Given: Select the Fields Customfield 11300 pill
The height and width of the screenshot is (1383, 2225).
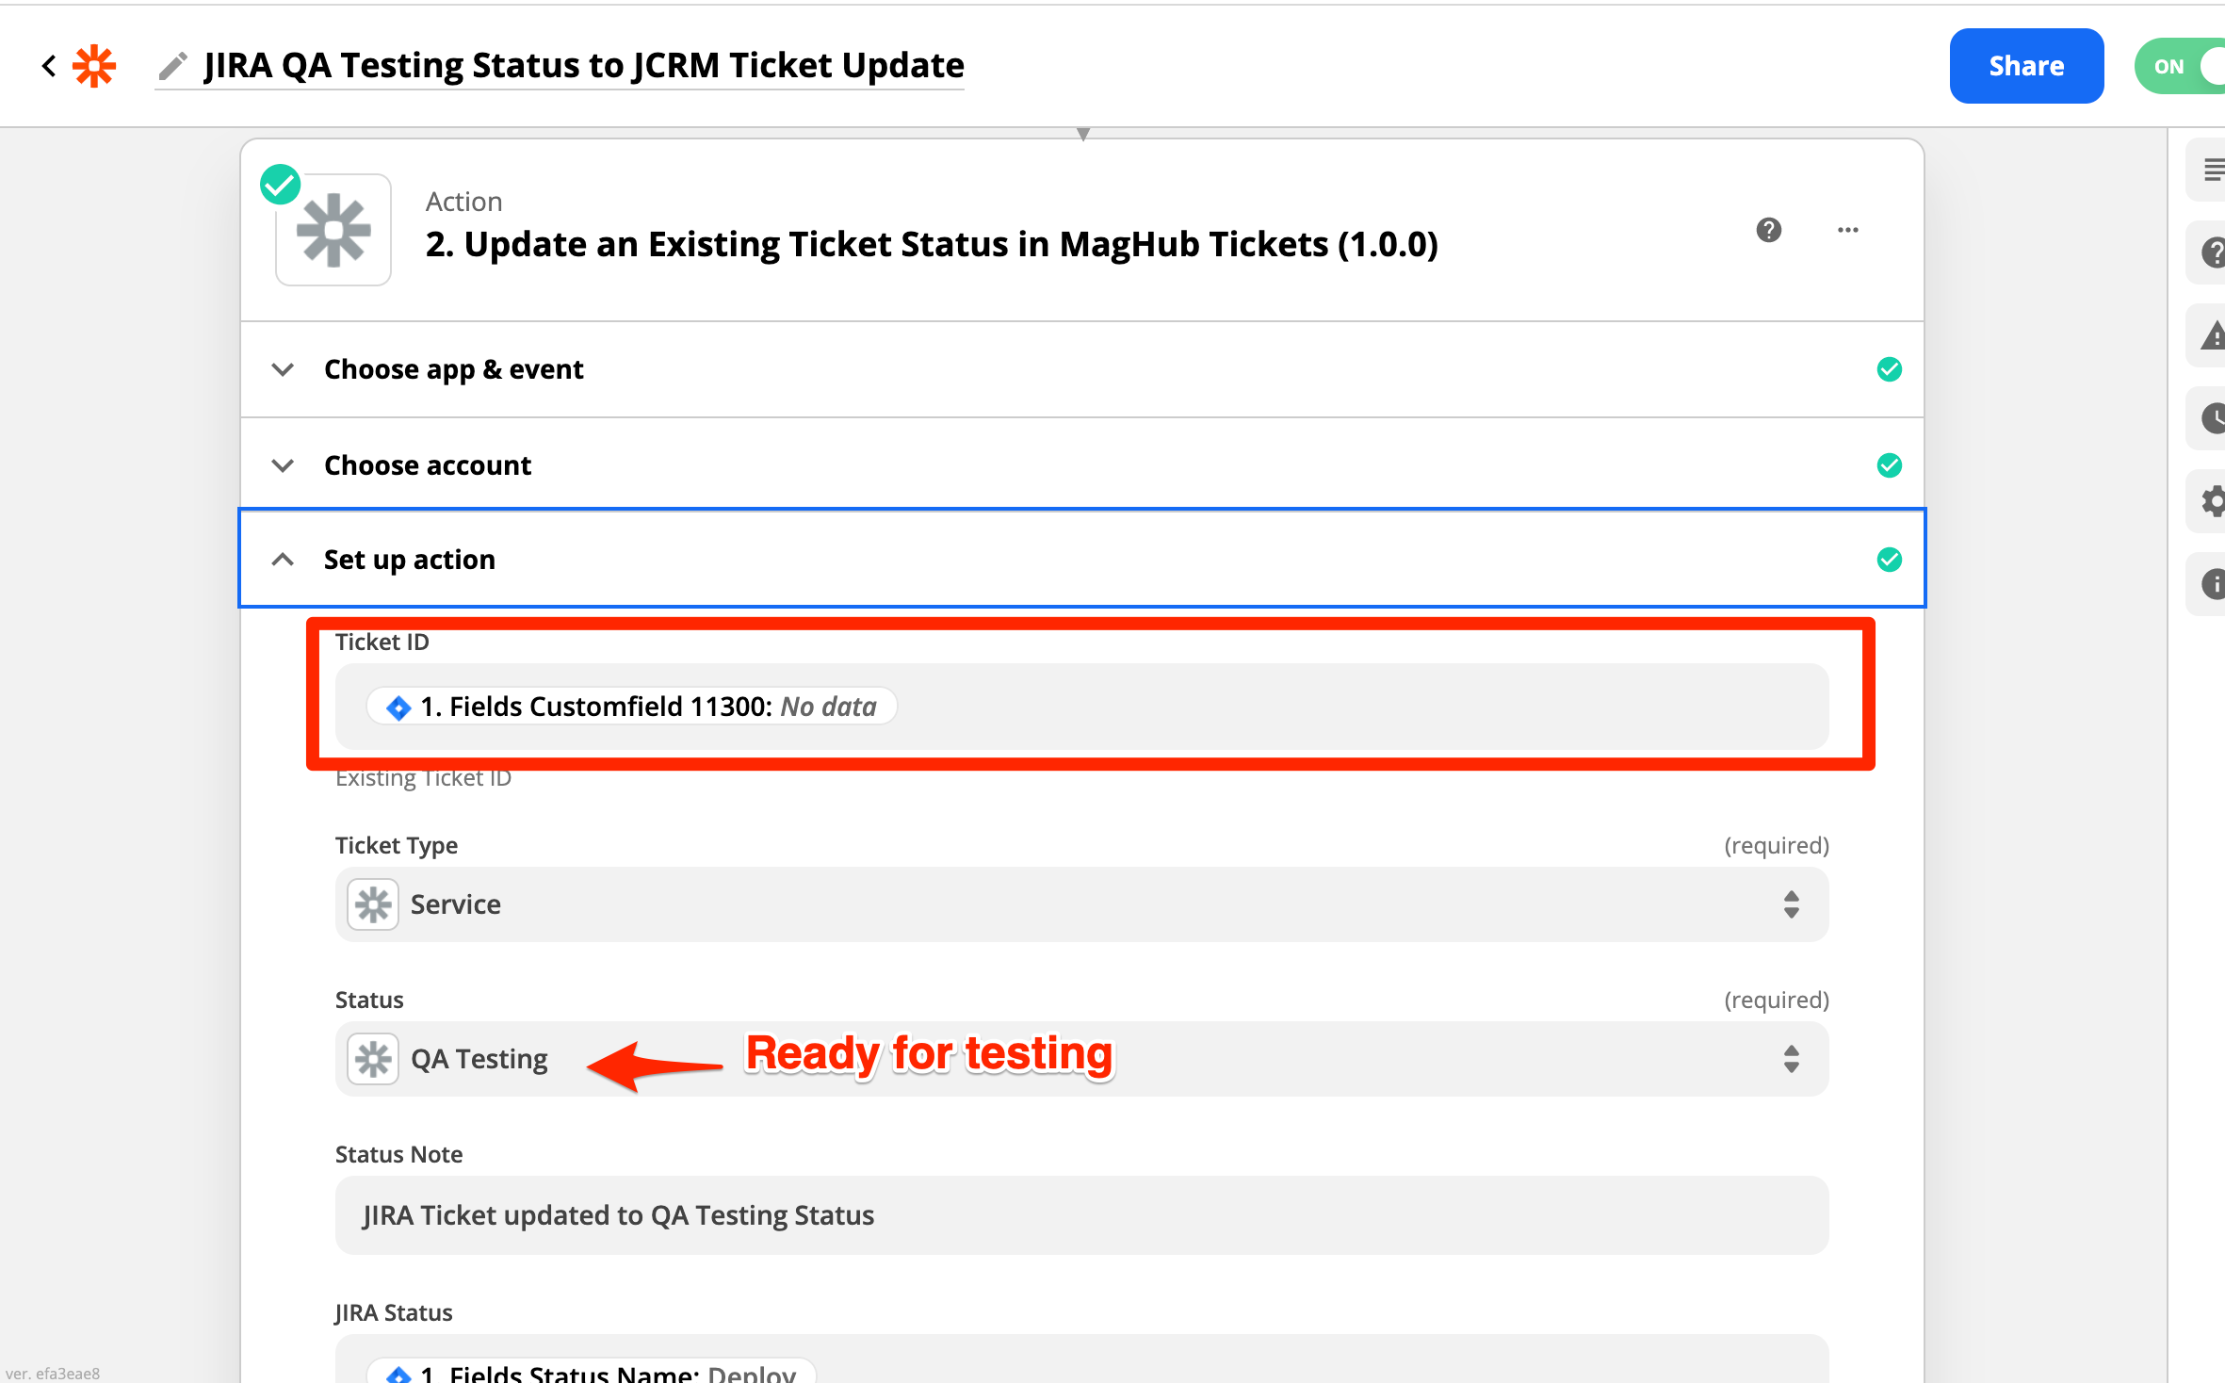Looking at the screenshot, I should 631,707.
